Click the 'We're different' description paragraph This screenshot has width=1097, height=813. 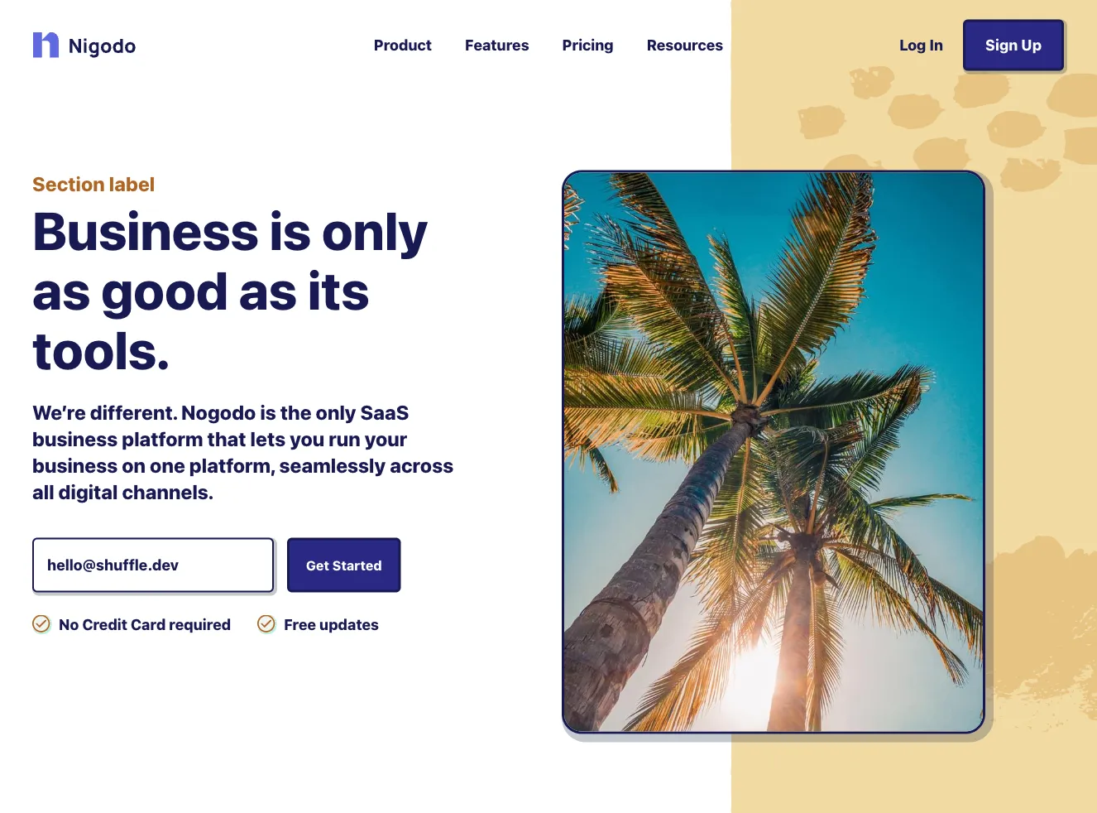tap(243, 453)
